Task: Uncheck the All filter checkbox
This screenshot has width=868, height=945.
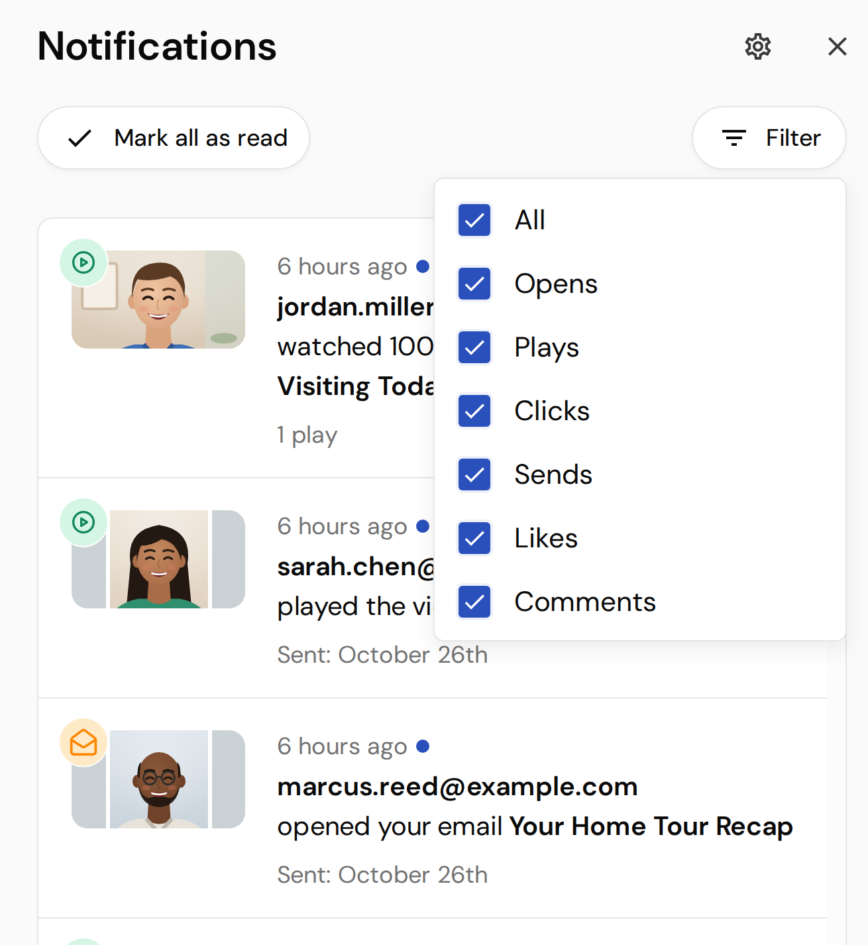Action: point(474,220)
